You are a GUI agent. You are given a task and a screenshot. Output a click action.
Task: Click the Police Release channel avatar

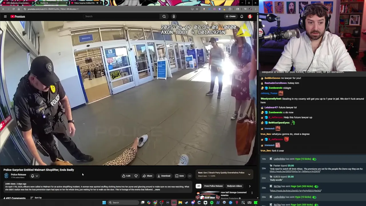(6, 176)
